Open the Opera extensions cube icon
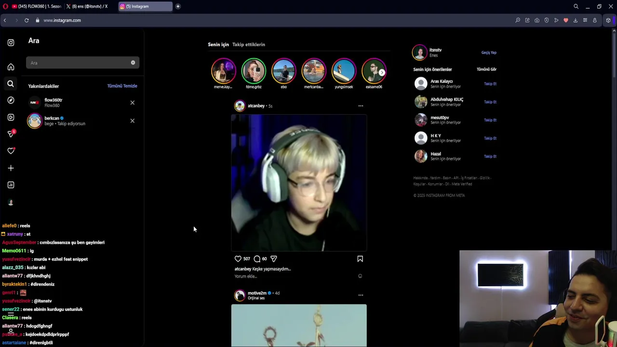 click(x=608, y=20)
